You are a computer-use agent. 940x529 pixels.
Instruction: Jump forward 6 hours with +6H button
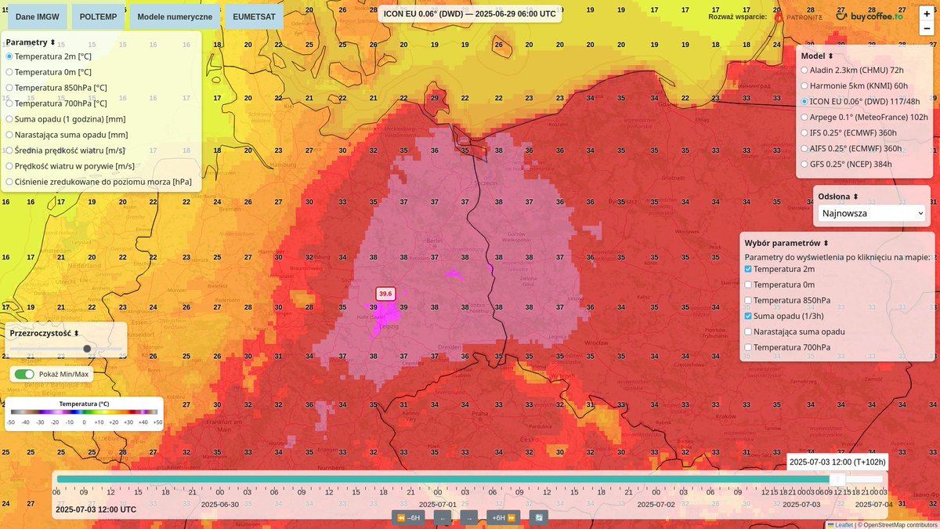(503, 517)
